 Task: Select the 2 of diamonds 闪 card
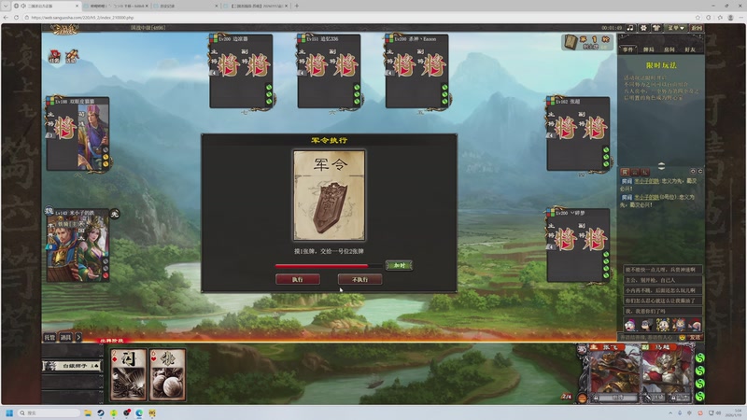(128, 375)
